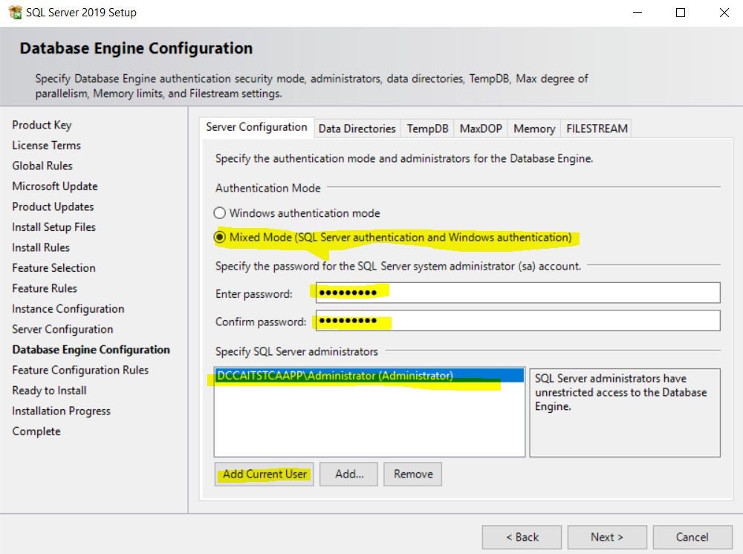This screenshot has height=554, width=743.
Task: Click the Instance Configuration step
Action: point(68,308)
